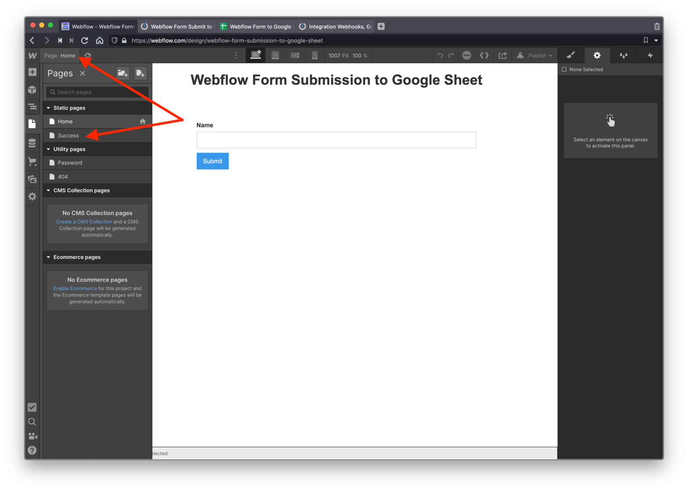Redo the last change
Viewport: 688px width, 492px height.
click(x=451, y=55)
